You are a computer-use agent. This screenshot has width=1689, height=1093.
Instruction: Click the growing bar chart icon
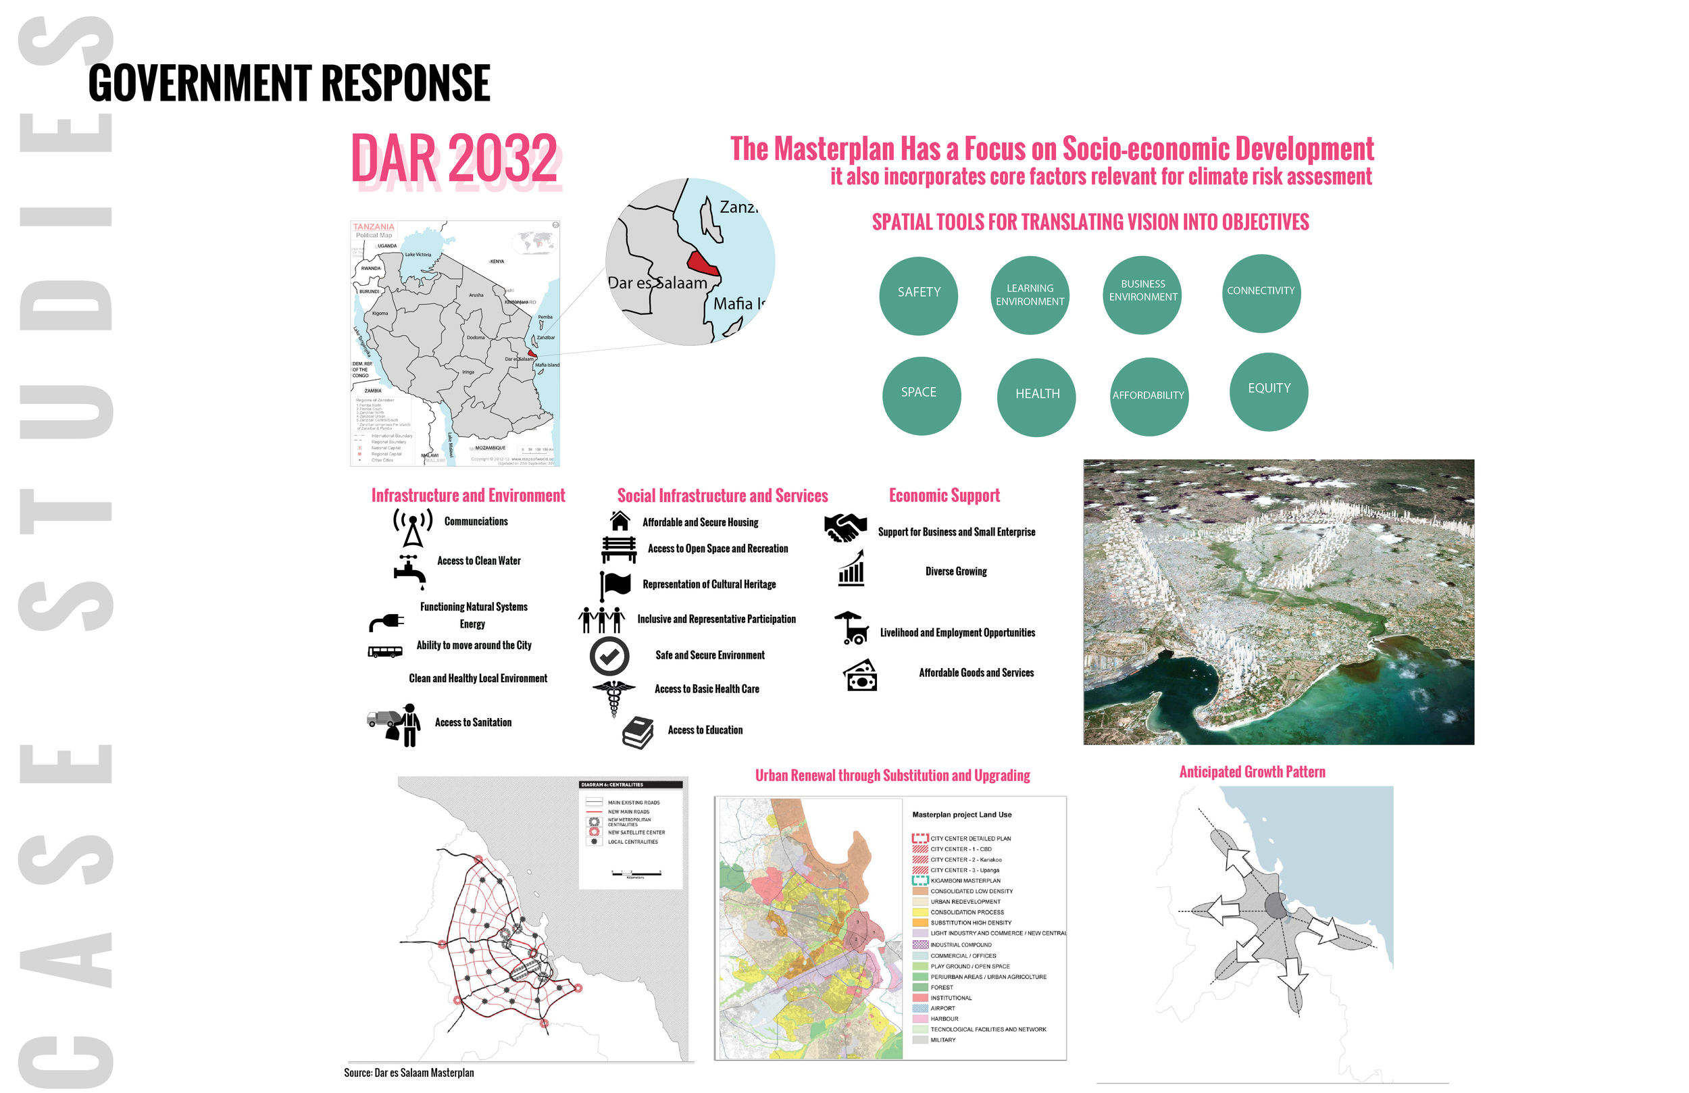pyautogui.click(x=852, y=569)
